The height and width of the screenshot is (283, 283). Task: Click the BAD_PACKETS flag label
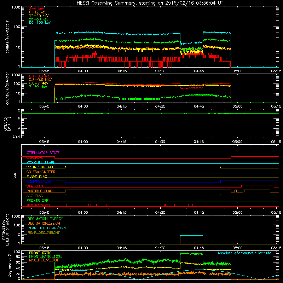point(39,206)
